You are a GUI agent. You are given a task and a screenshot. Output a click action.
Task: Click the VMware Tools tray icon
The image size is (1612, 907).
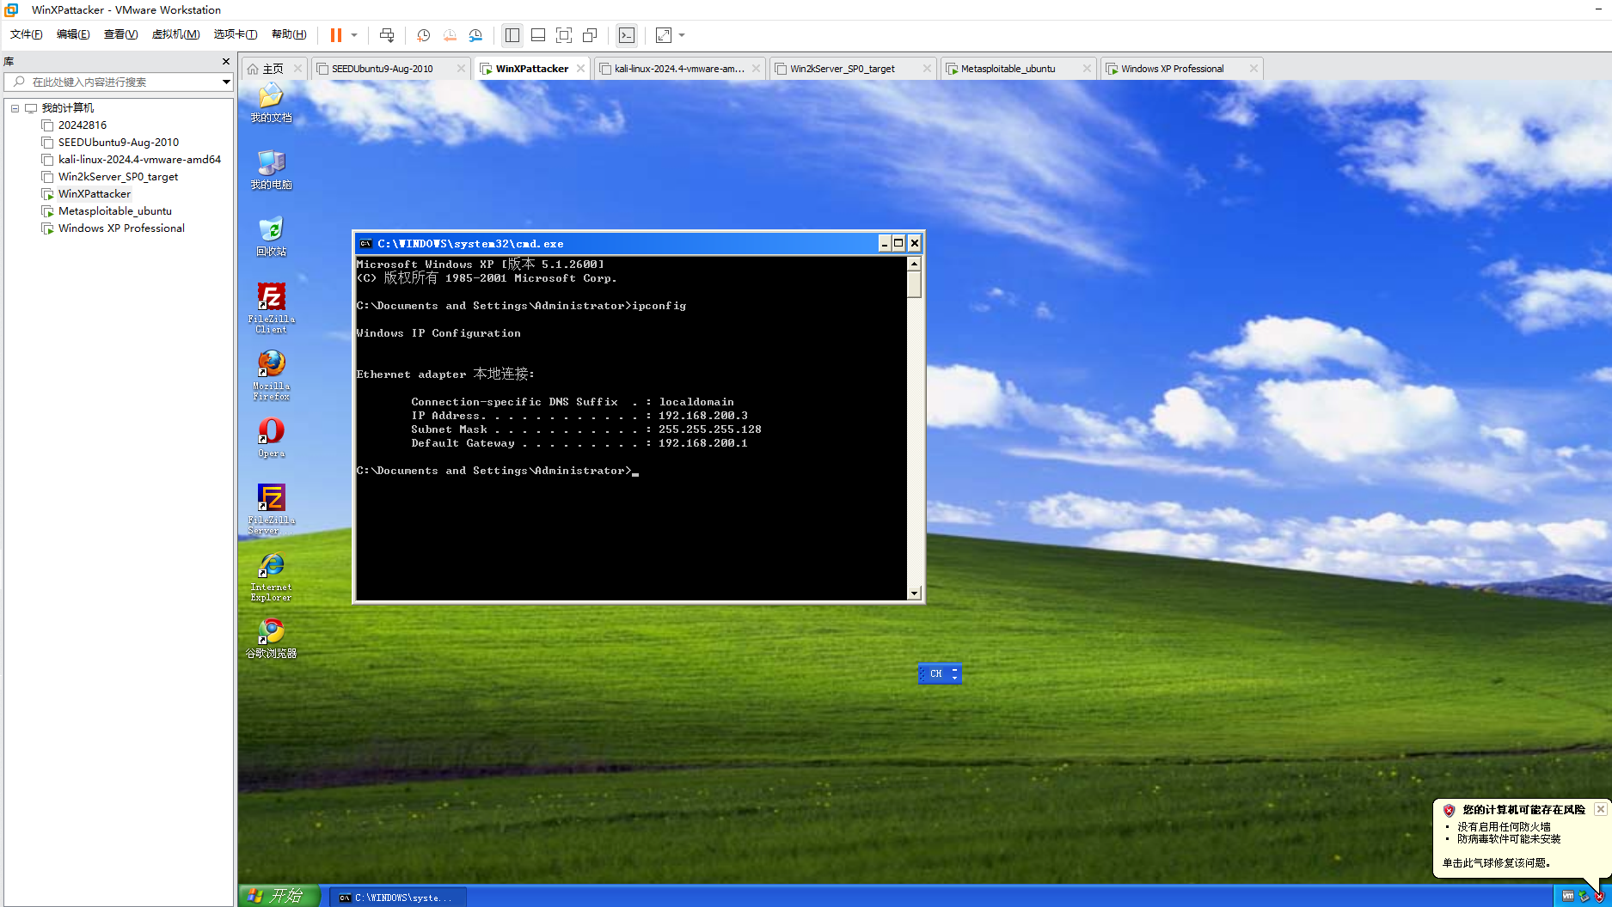pos(1568,897)
